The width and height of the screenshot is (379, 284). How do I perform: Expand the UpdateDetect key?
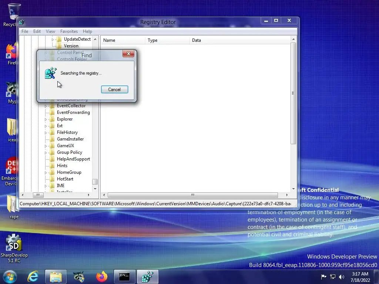click(53, 39)
